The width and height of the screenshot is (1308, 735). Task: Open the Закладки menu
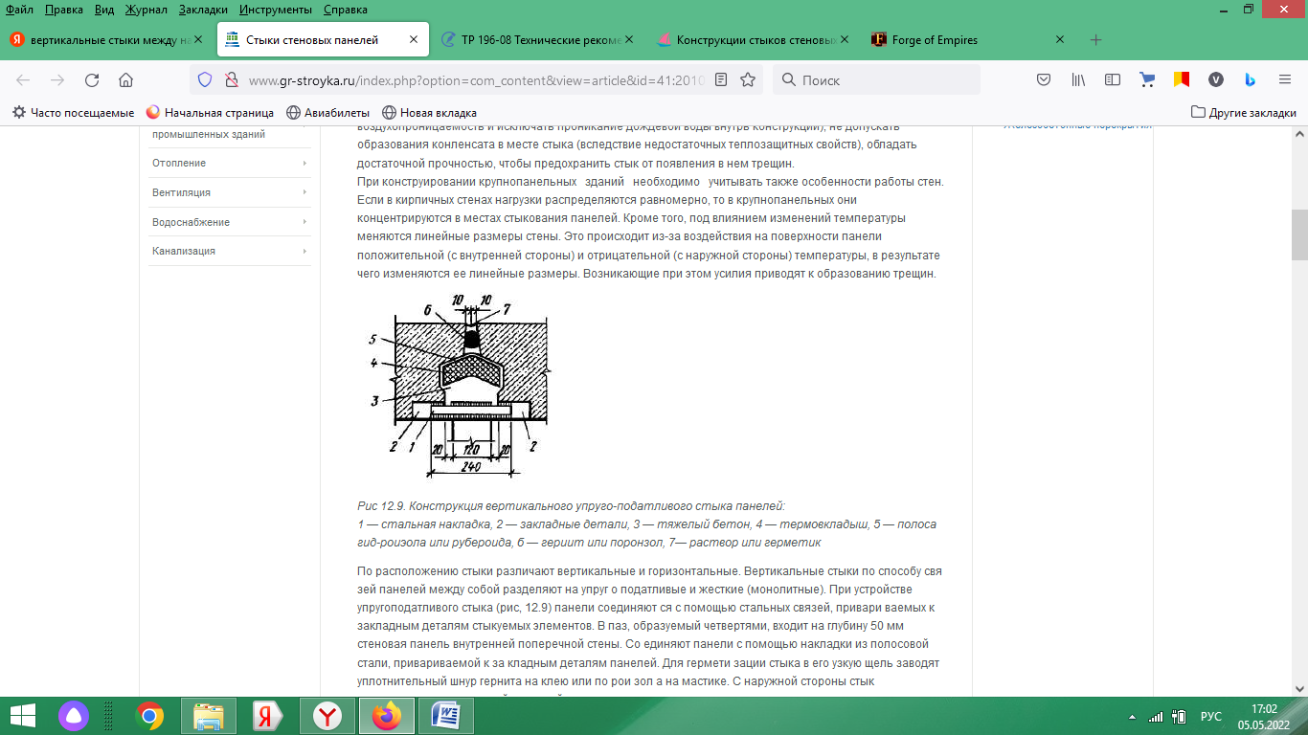(x=203, y=10)
